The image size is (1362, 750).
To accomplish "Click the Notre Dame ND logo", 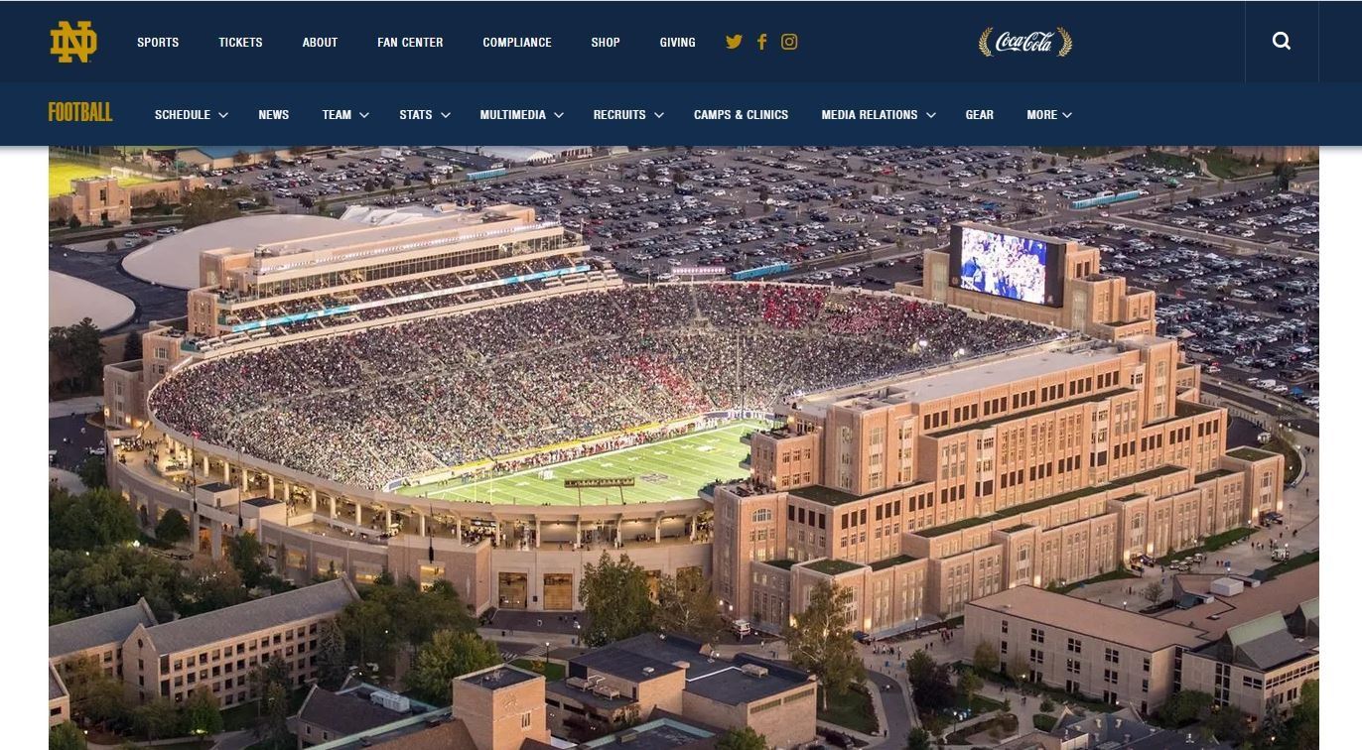I will (x=73, y=42).
